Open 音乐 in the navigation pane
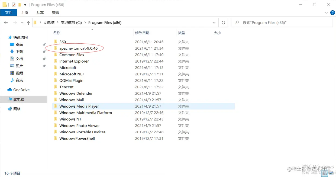Screen dimensions: 336x177 click(x=19, y=80)
